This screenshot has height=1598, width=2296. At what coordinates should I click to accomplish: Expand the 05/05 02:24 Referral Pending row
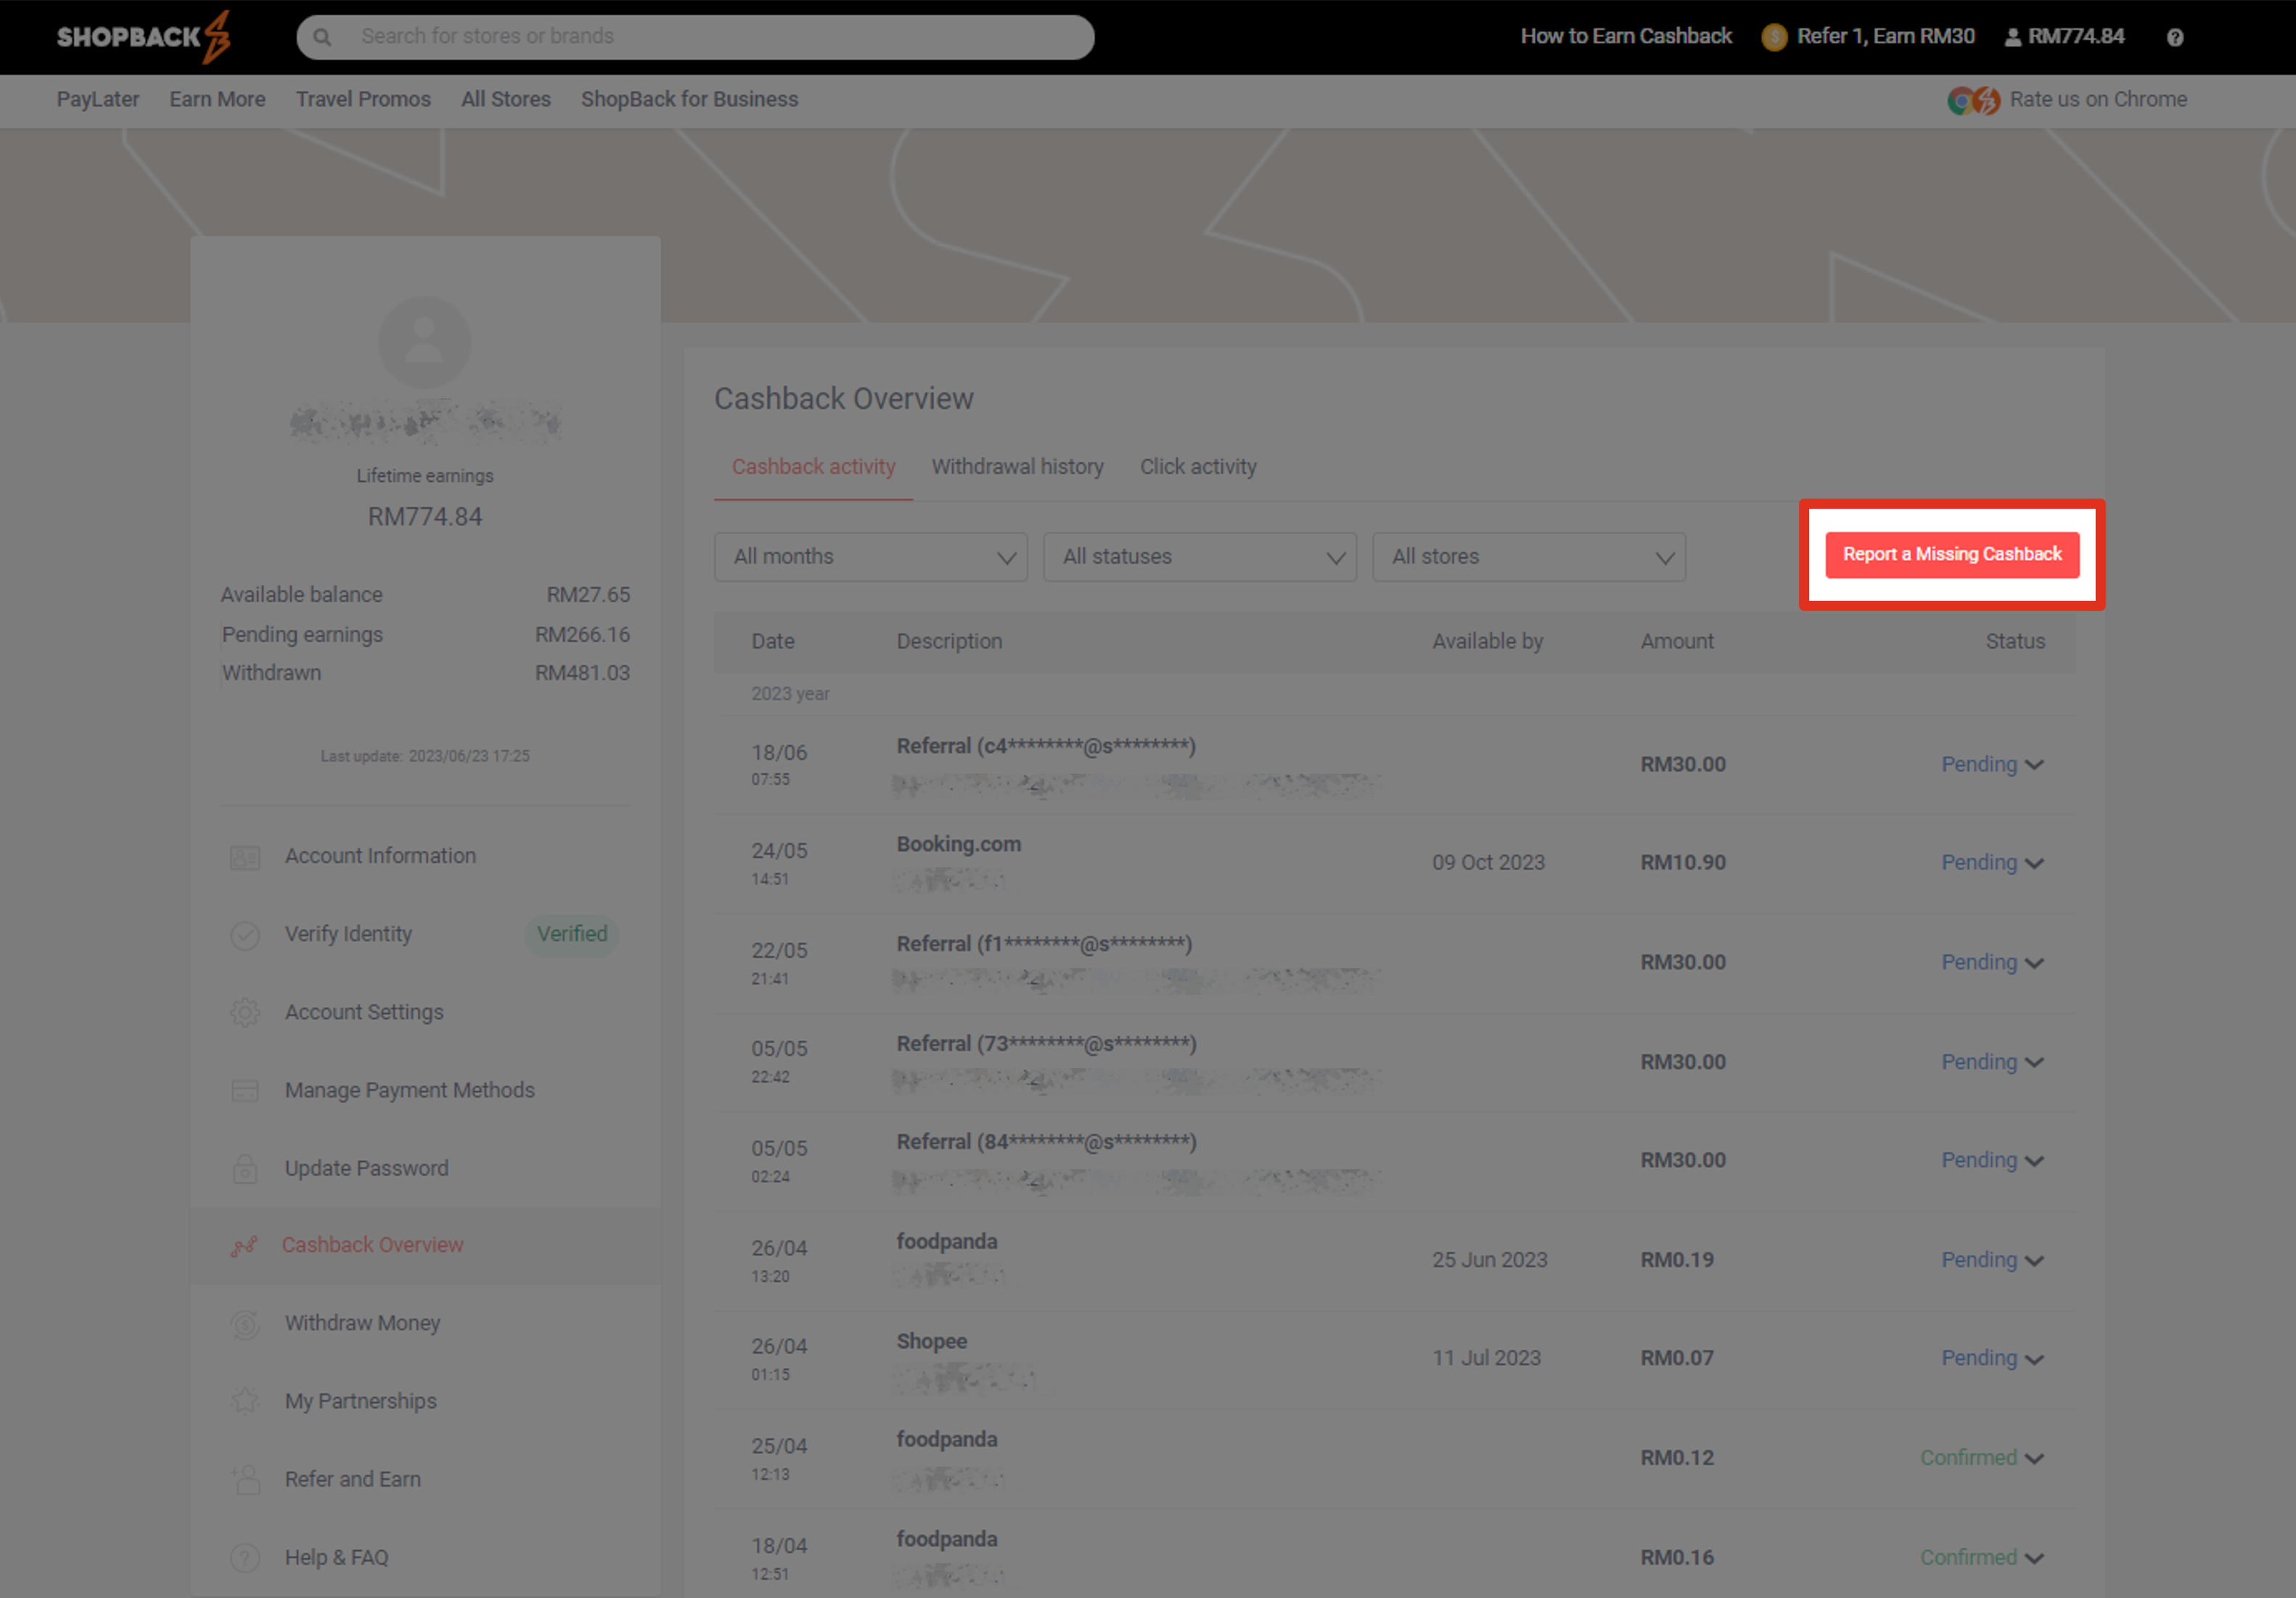point(2034,1161)
